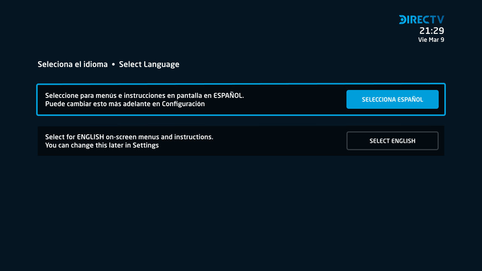Click the You can change this later line
The height and width of the screenshot is (271, 482).
click(102, 145)
